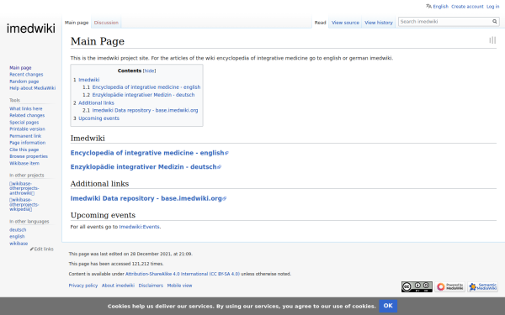505x315 pixels.
Task: Switch to the deutsch language version
Action: tap(18, 230)
